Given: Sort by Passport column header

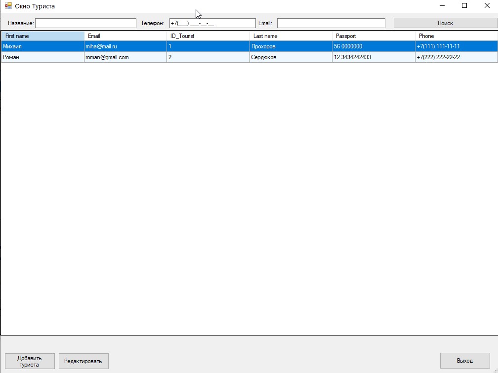Looking at the screenshot, I should tap(373, 36).
